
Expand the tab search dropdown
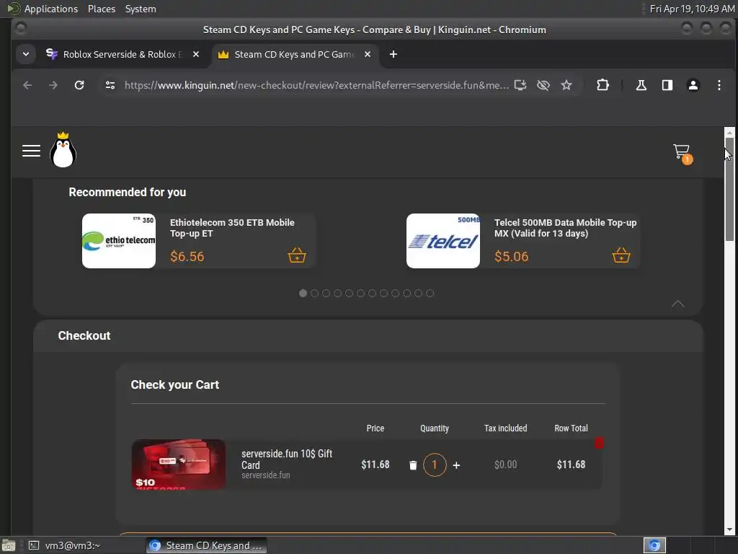pyautogui.click(x=26, y=54)
